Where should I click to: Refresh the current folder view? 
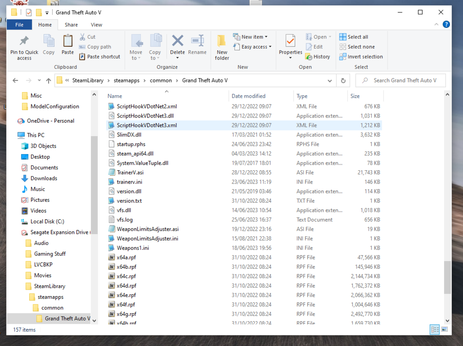(343, 80)
